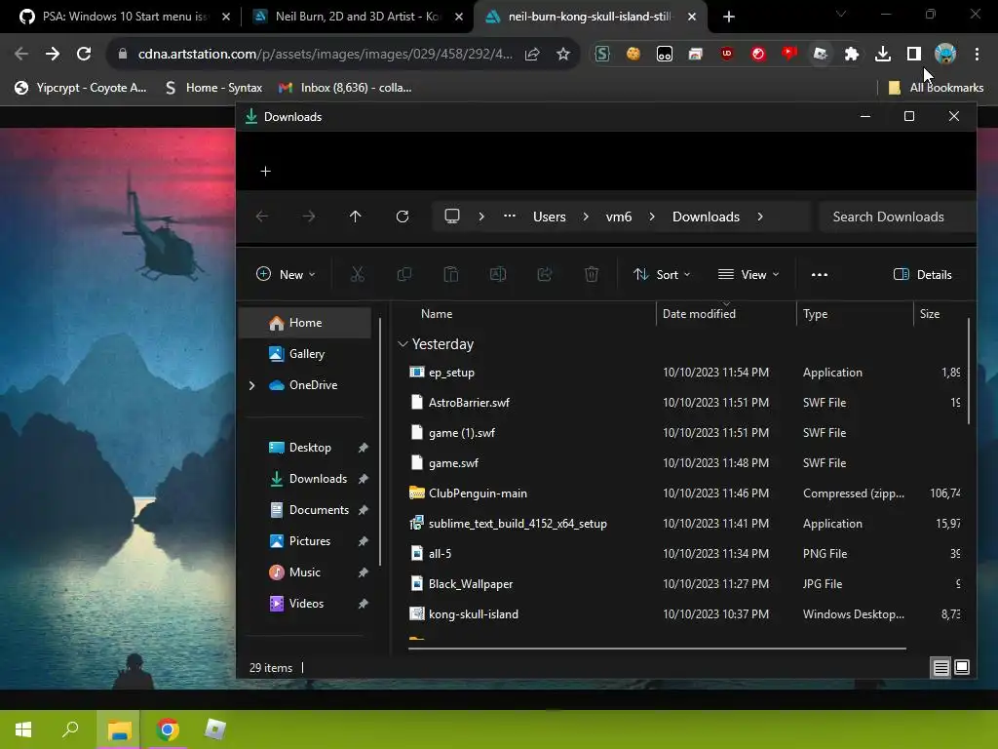Image resolution: width=998 pixels, height=749 pixels.
Task: Open Windows Start menu
Action: [23, 729]
